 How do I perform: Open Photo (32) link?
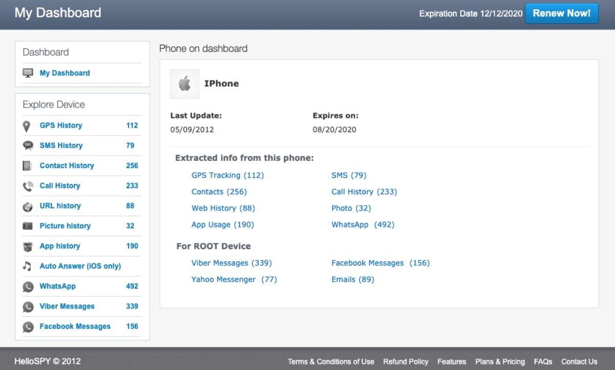351,208
